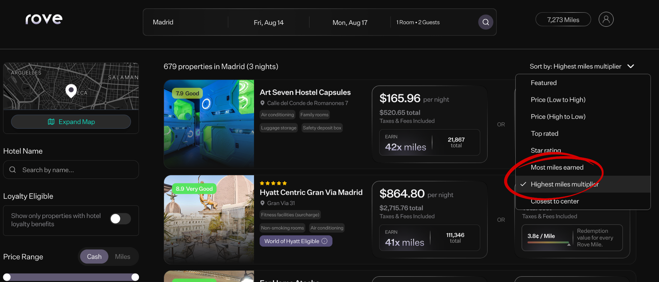Choose Price (Low to High) sort
This screenshot has width=659, height=282.
point(583,99)
